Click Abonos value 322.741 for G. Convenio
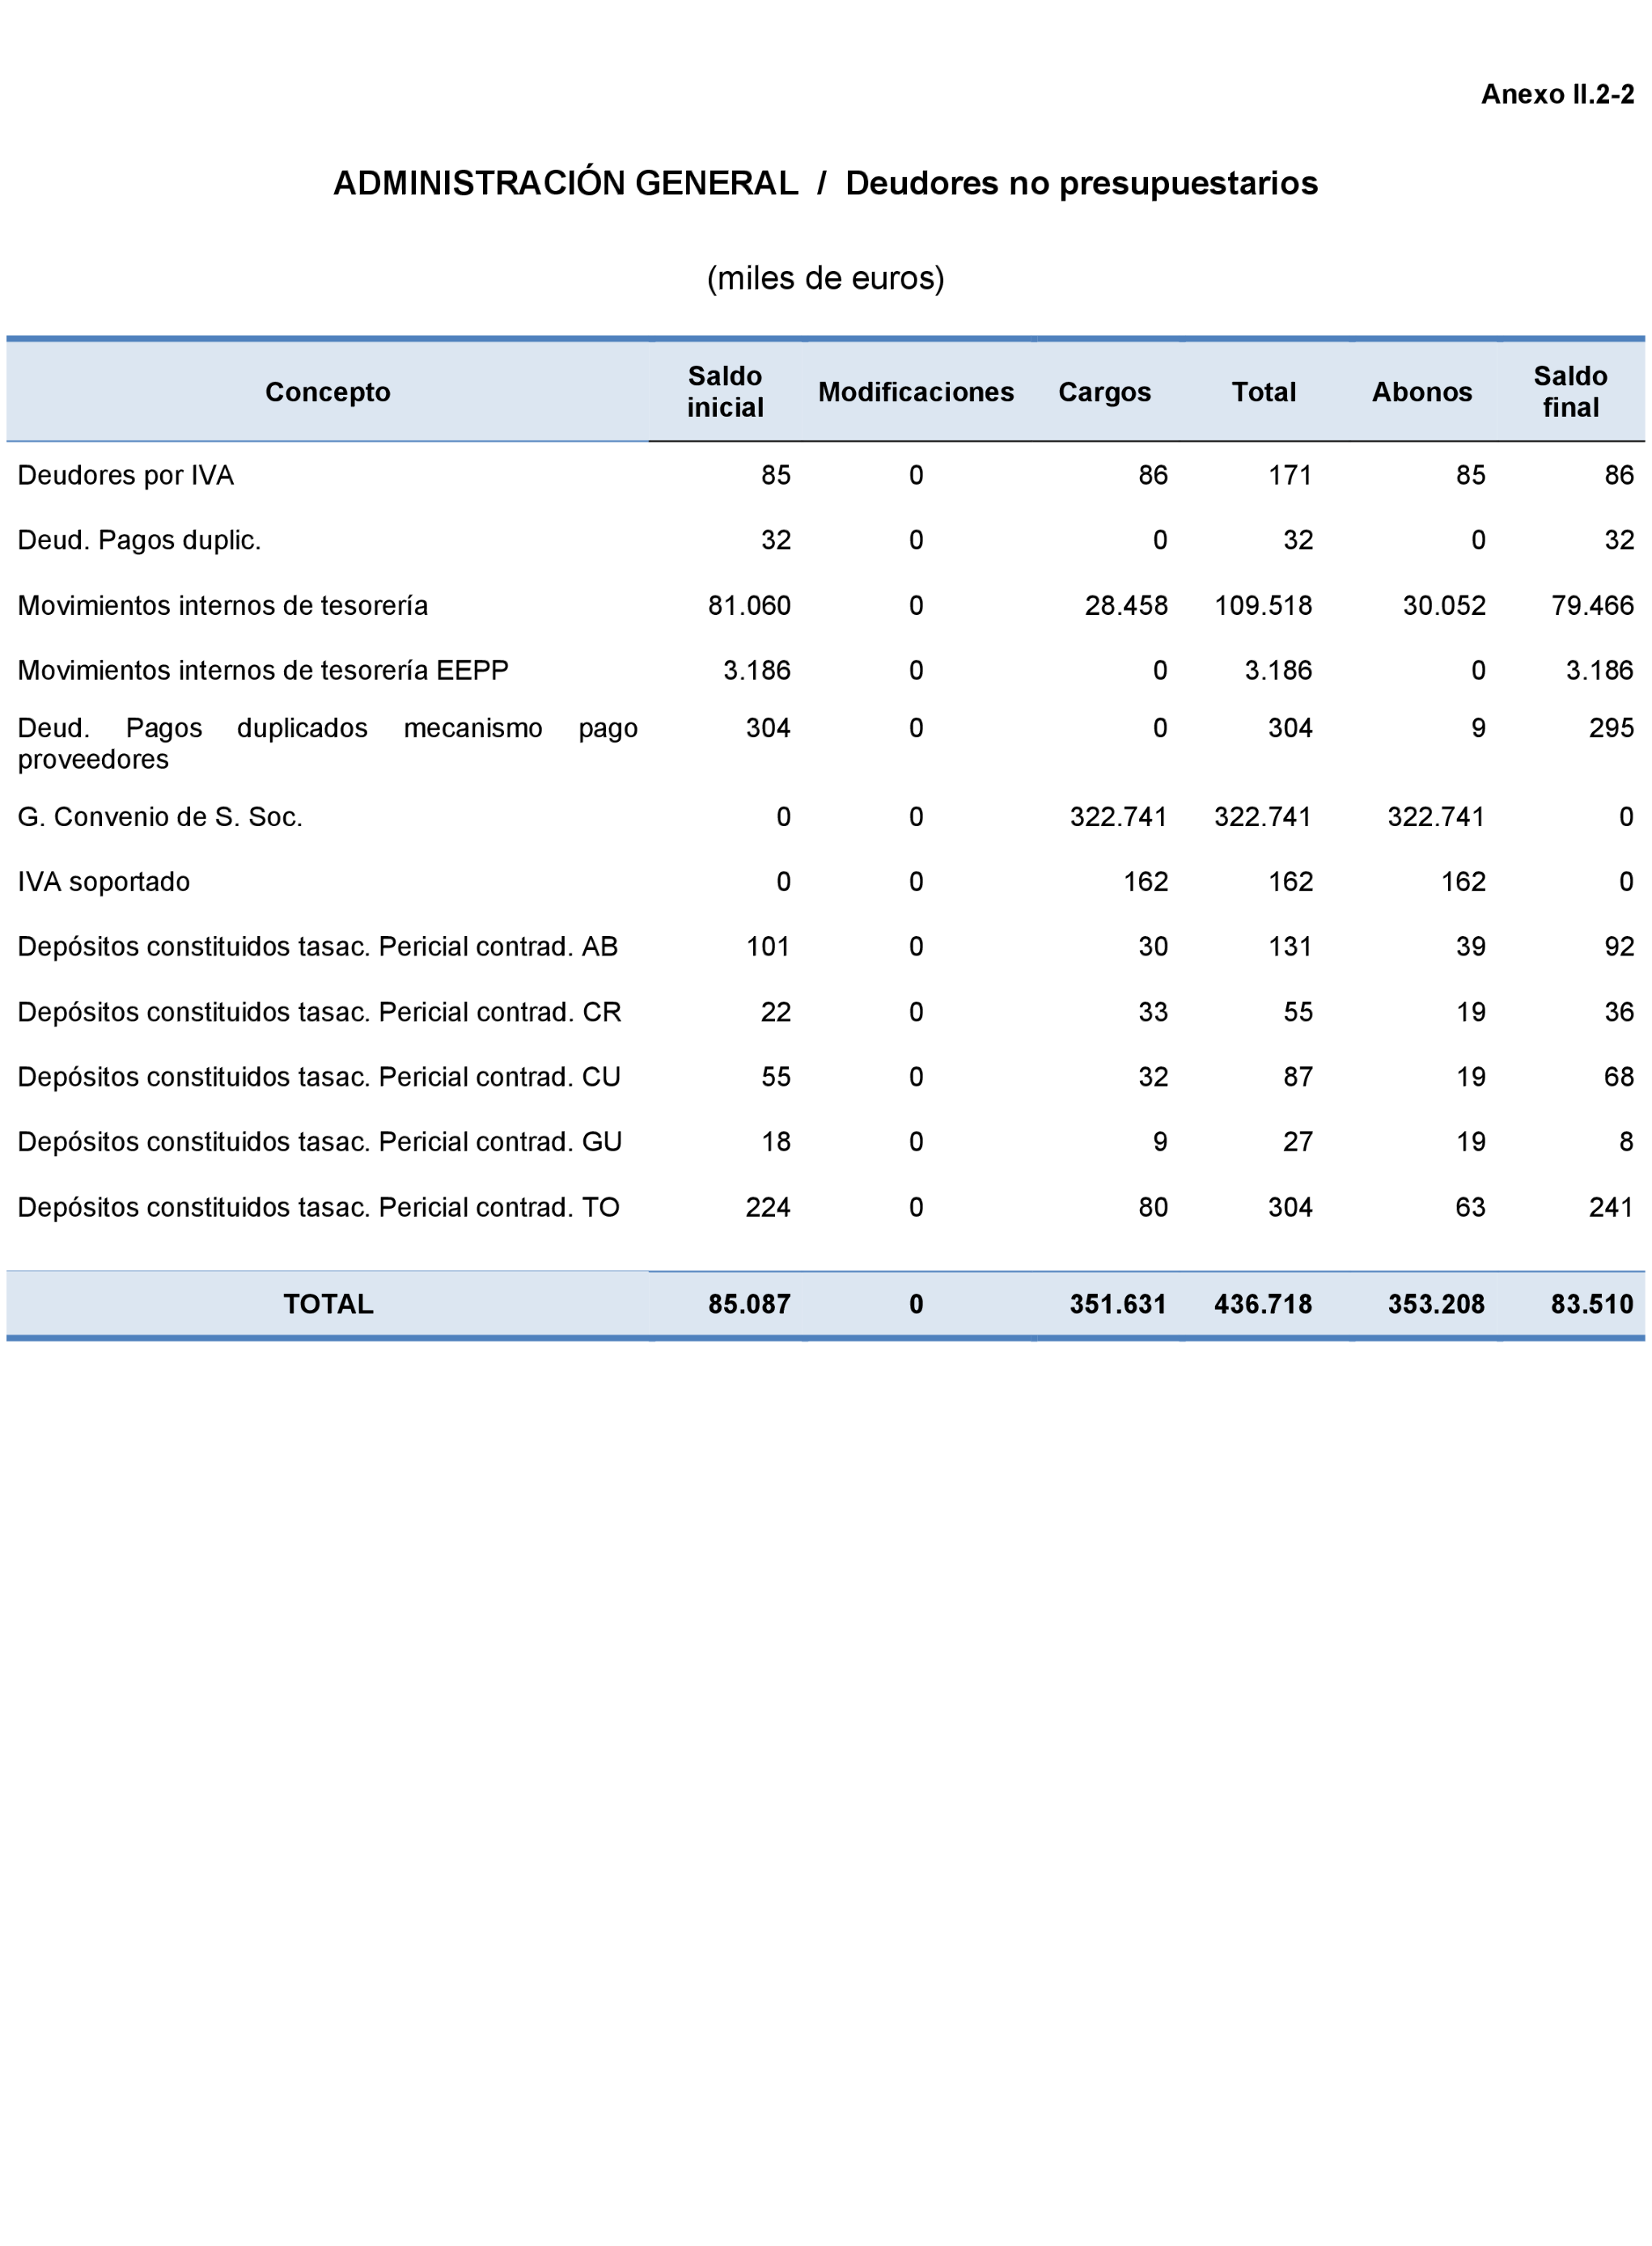 (x=1436, y=817)
